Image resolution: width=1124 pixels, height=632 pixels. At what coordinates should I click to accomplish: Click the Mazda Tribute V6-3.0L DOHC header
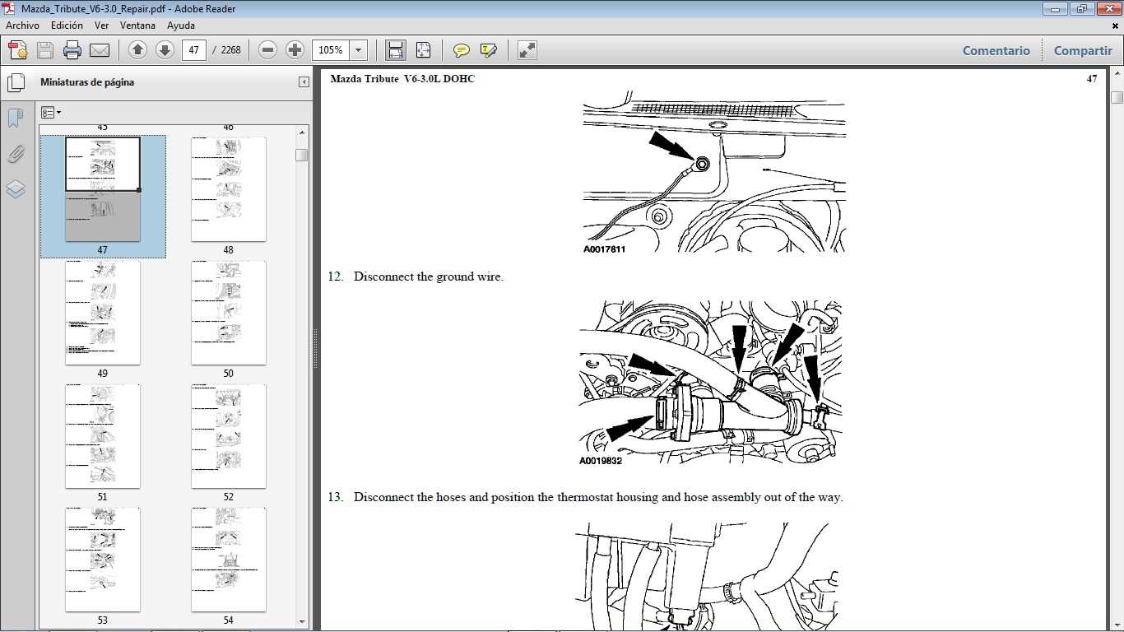point(402,79)
